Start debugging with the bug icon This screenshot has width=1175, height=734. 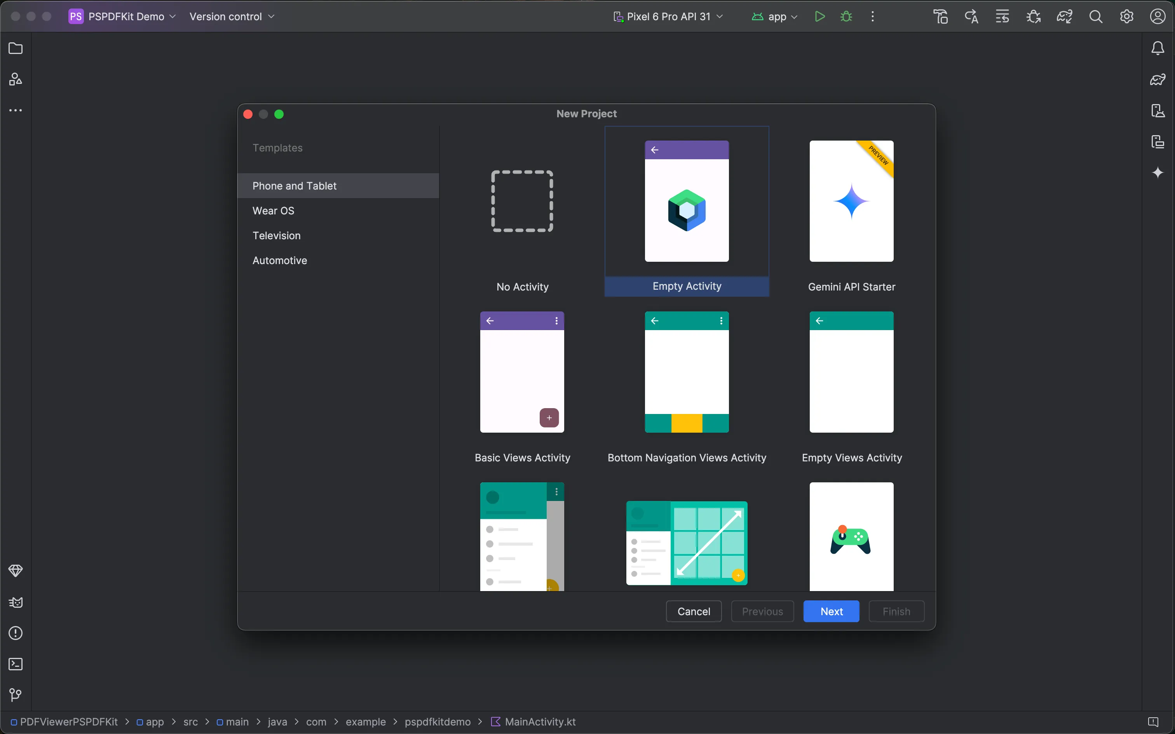click(x=846, y=16)
